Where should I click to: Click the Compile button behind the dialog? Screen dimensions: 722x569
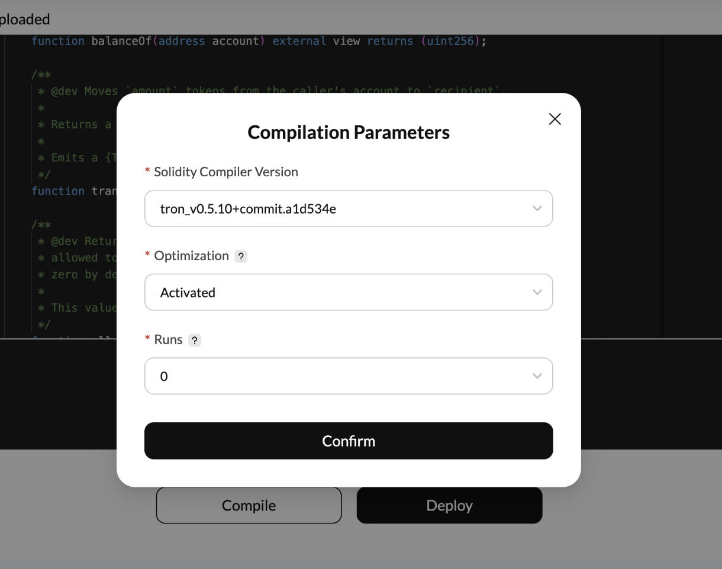249,505
